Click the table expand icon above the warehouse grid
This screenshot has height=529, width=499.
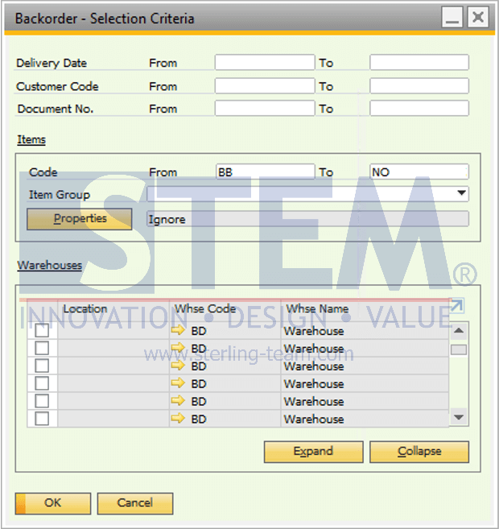point(456,306)
